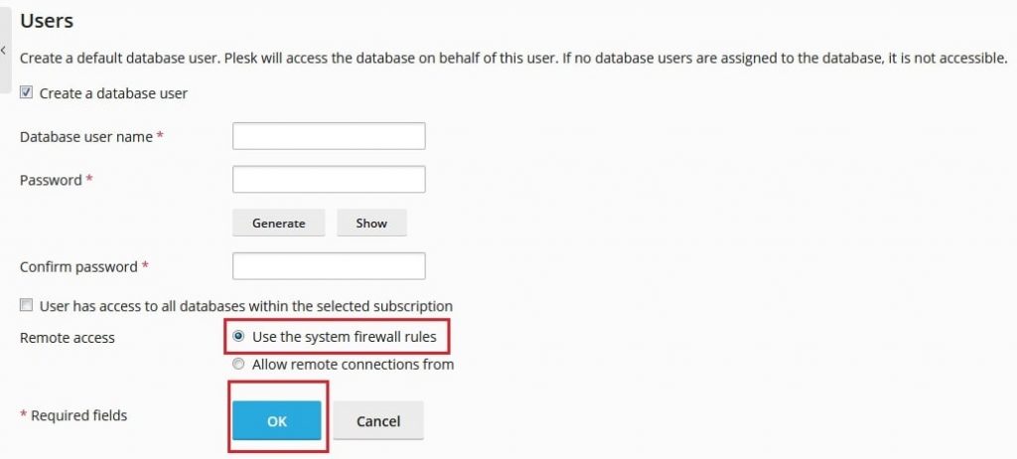Collapse the left sidebar chevron handle
Screen dimensions: 1017x459
tap(5, 50)
